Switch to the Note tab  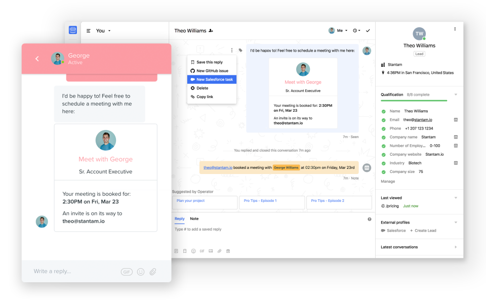[x=193, y=218]
